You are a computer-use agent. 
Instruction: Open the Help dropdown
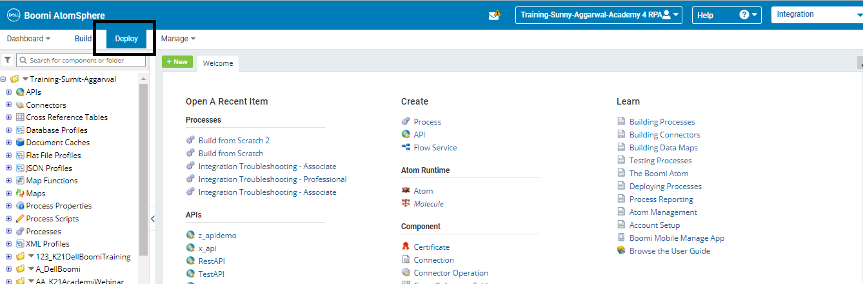[727, 15]
